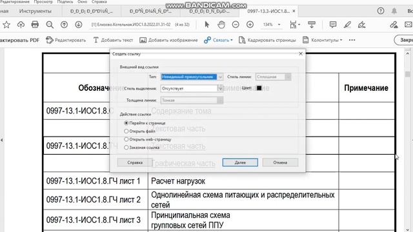Click the star bookmark icon
The image size is (413, 232).
pyautogui.click(x=6, y=24)
